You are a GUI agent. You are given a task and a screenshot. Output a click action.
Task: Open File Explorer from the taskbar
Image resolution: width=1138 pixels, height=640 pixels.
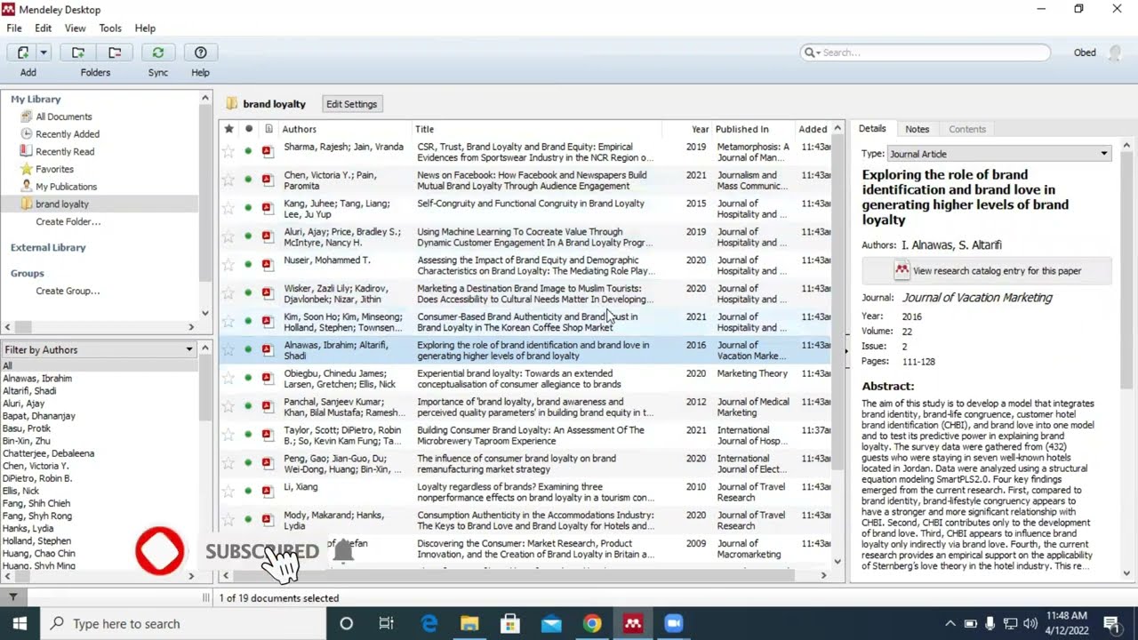coord(469,624)
